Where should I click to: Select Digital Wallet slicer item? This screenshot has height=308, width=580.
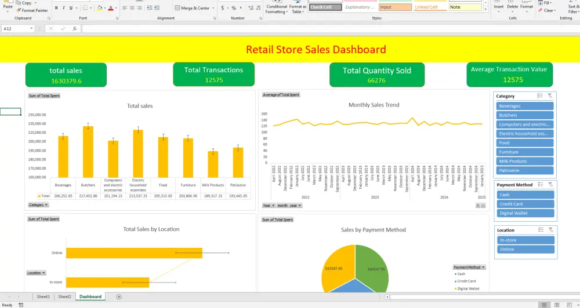(x=525, y=213)
